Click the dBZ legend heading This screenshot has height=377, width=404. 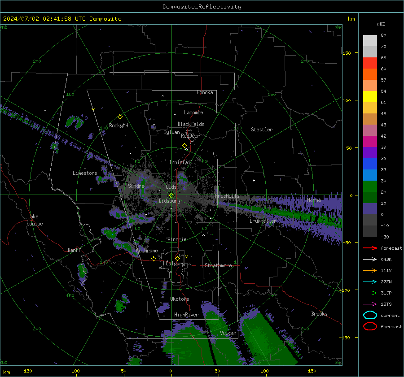coord(381,24)
